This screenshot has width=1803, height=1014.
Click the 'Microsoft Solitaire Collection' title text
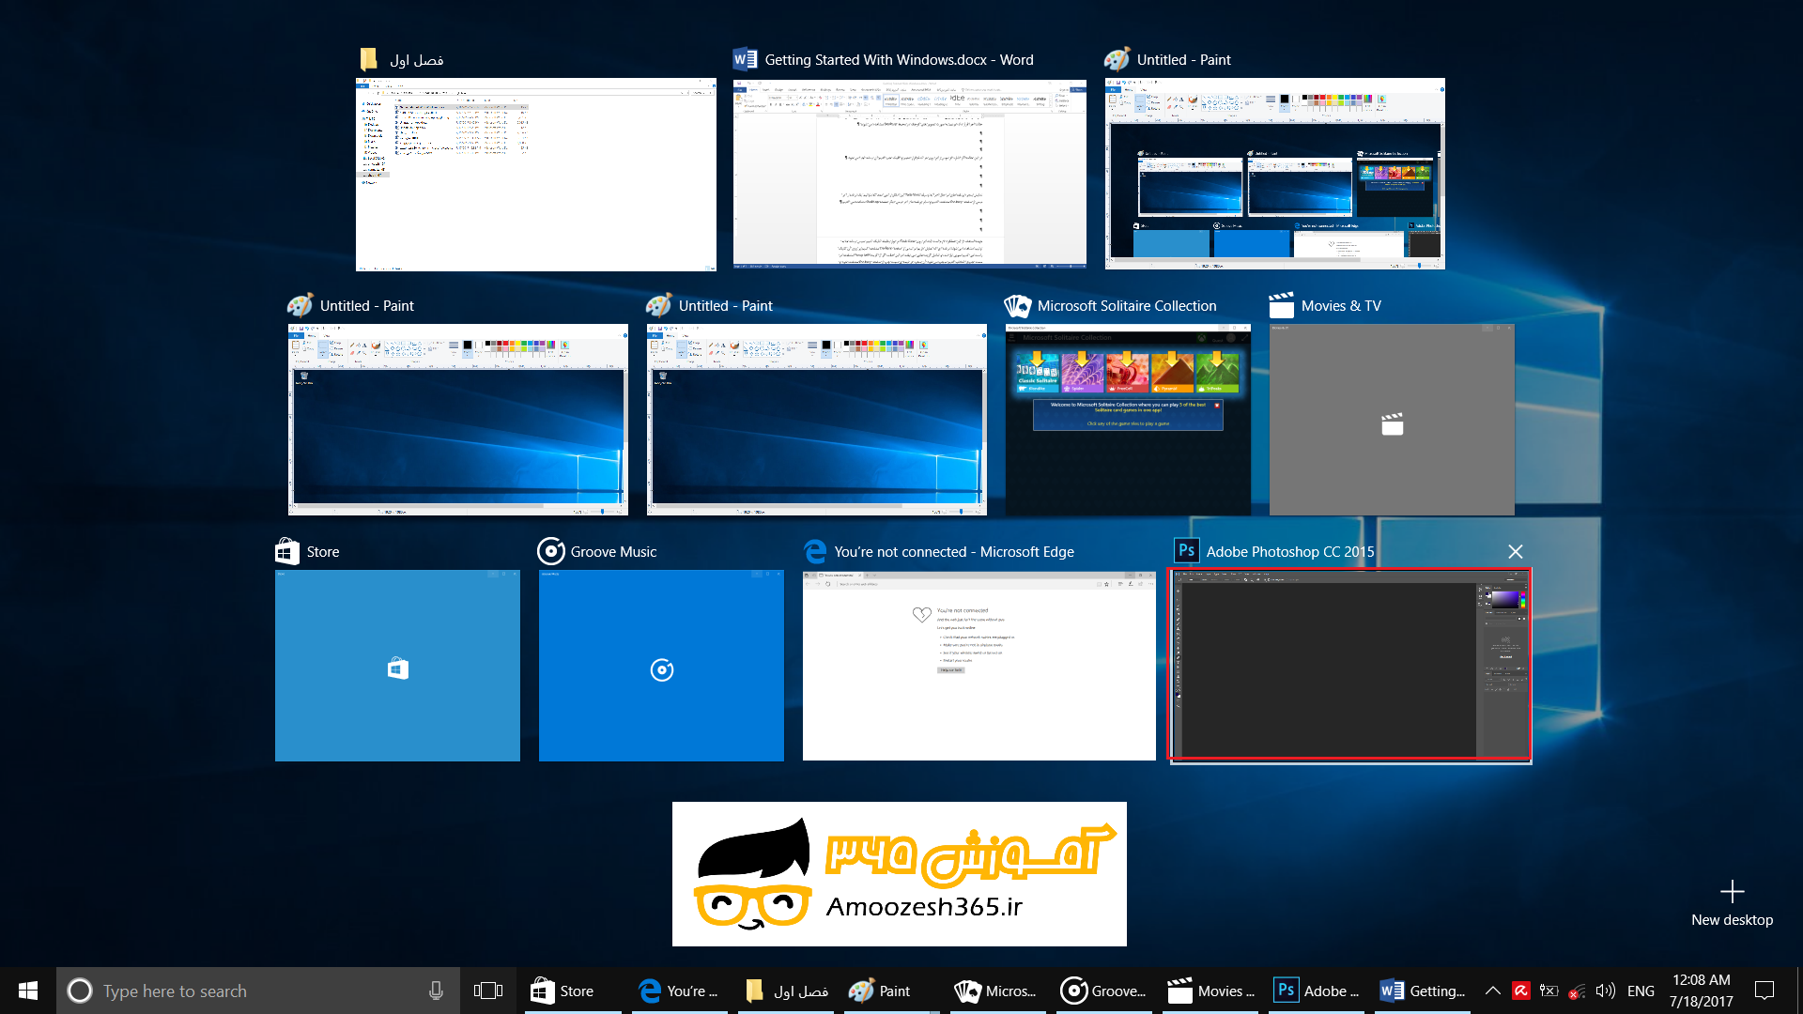click(1127, 306)
